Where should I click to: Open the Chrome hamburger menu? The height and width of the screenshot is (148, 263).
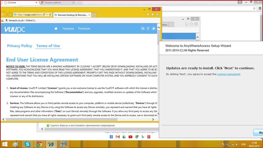click(x=260, y=8)
